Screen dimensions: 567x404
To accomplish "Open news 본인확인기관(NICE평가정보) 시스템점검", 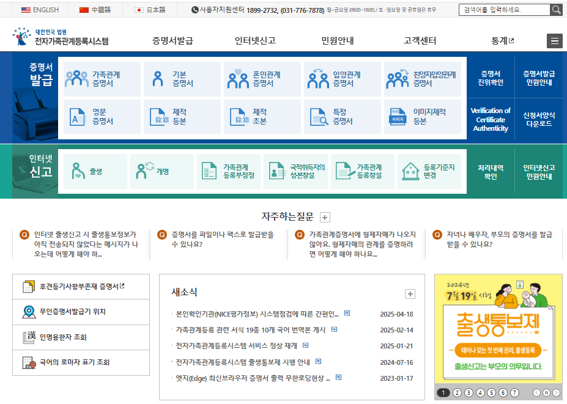I will pyautogui.click(x=257, y=314).
